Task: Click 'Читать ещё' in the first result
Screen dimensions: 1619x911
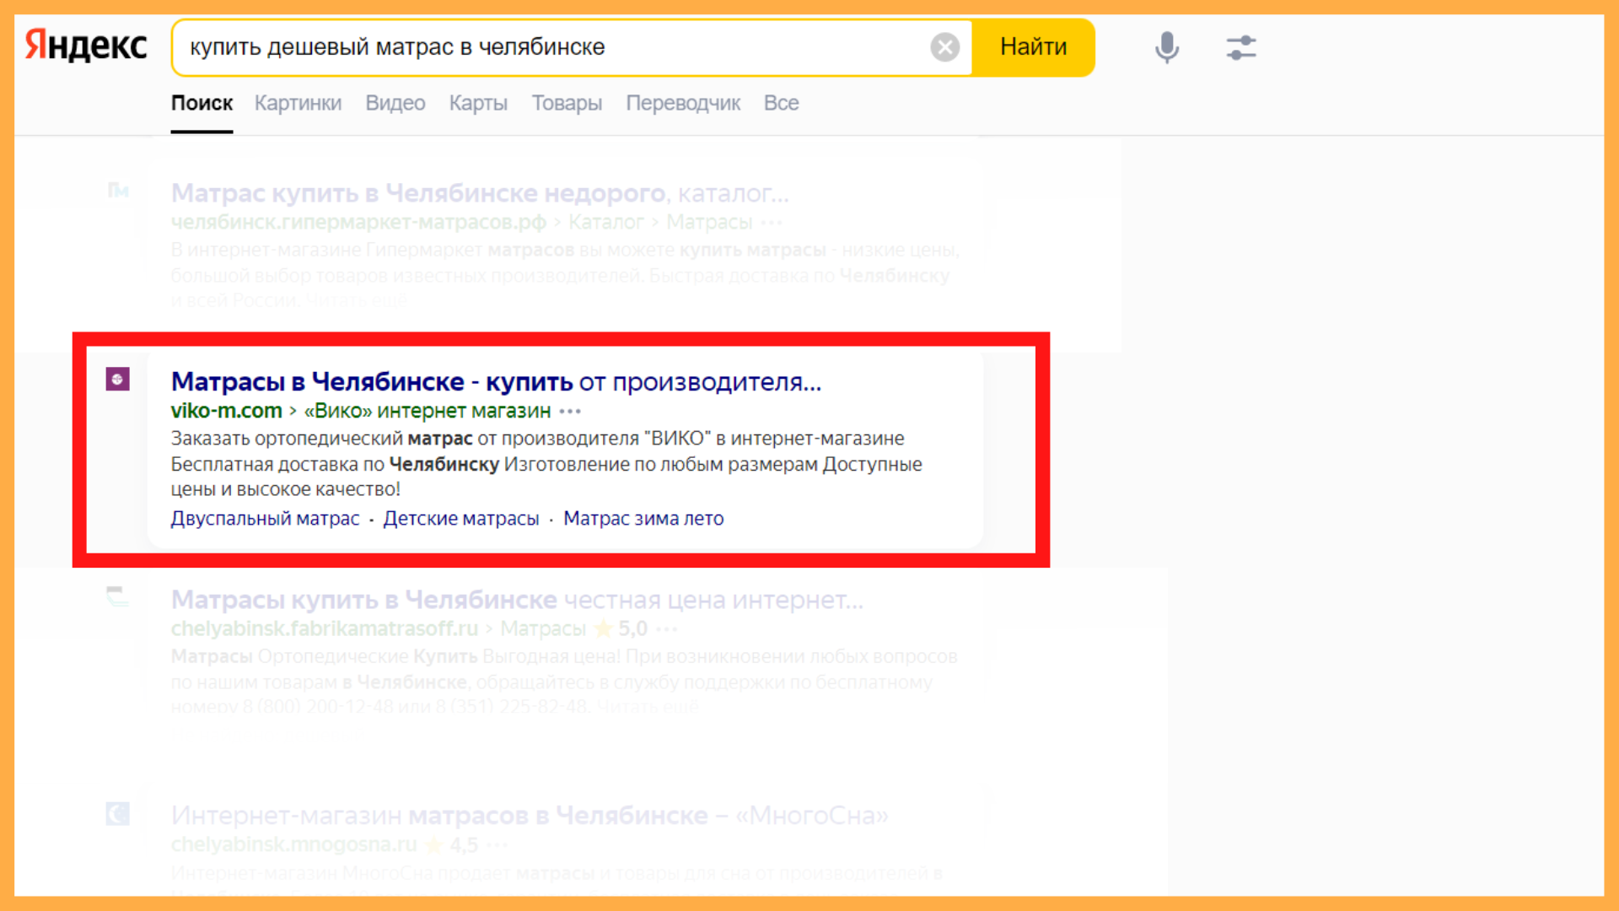Action: [x=356, y=300]
